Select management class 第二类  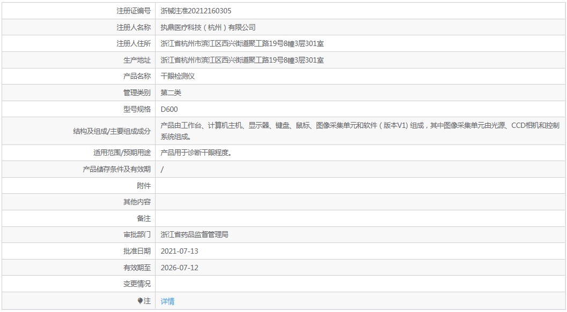click(171, 93)
